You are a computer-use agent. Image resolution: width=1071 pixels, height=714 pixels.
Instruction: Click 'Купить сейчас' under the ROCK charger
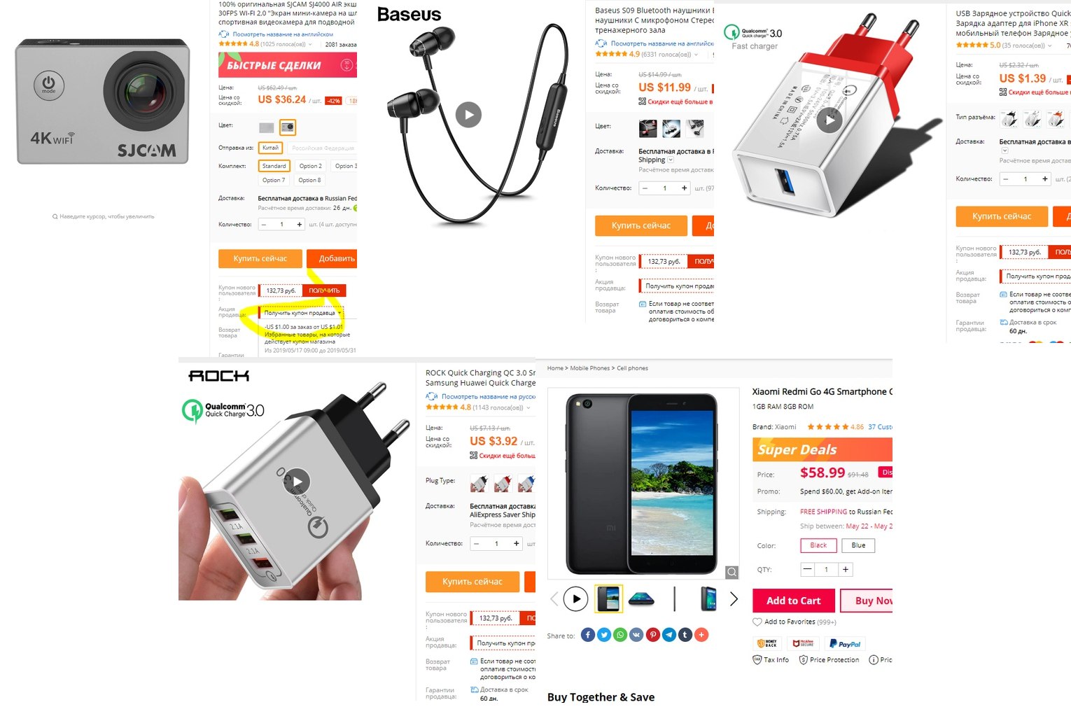[472, 582]
